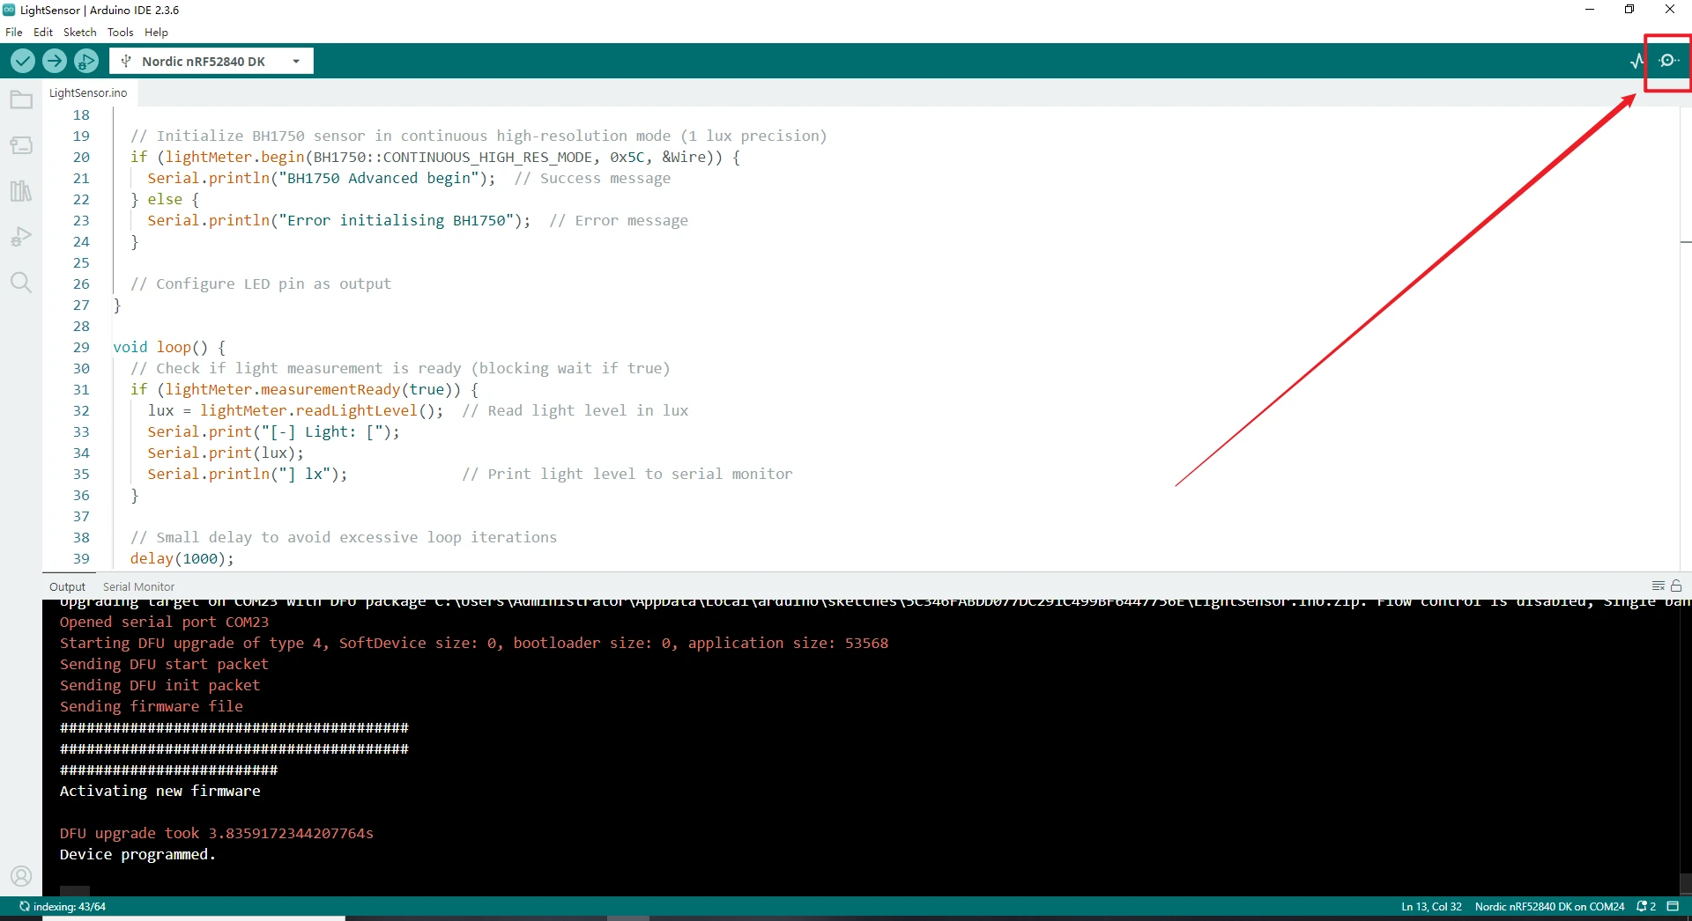This screenshot has height=921, width=1692.
Task: Open the Library Manager books icon
Action: tap(21, 191)
